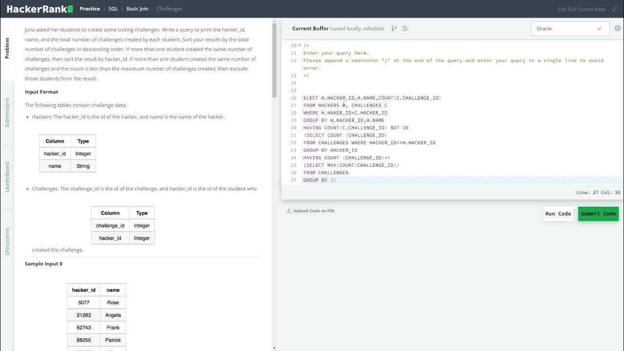Click the exit full screen arrows icon
Screen dimensions: 624x351
click(615, 9)
